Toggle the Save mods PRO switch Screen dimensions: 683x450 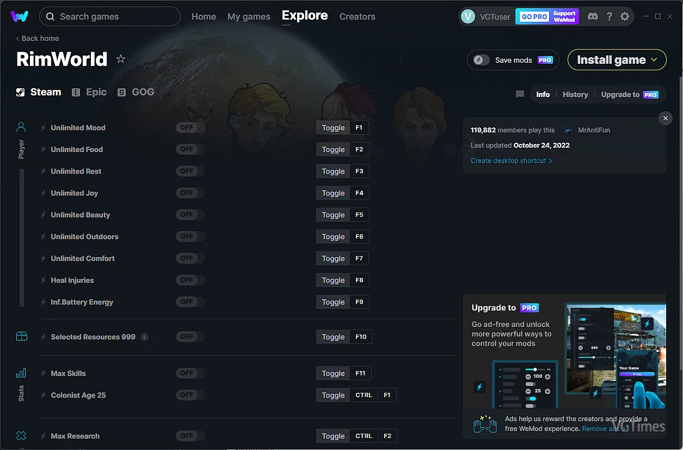(482, 60)
